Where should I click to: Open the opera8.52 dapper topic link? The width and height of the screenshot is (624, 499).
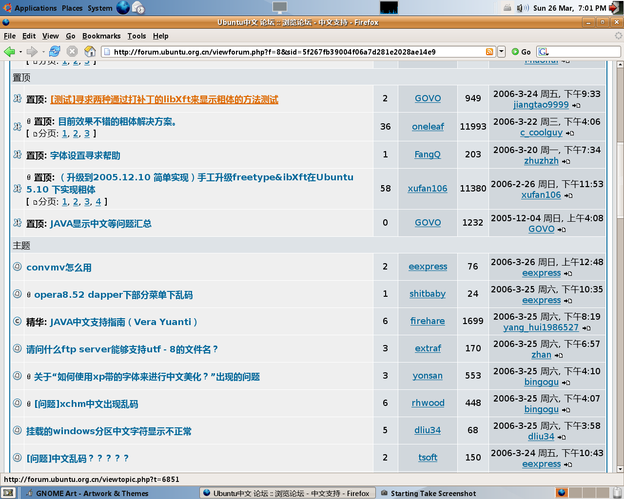[114, 294]
